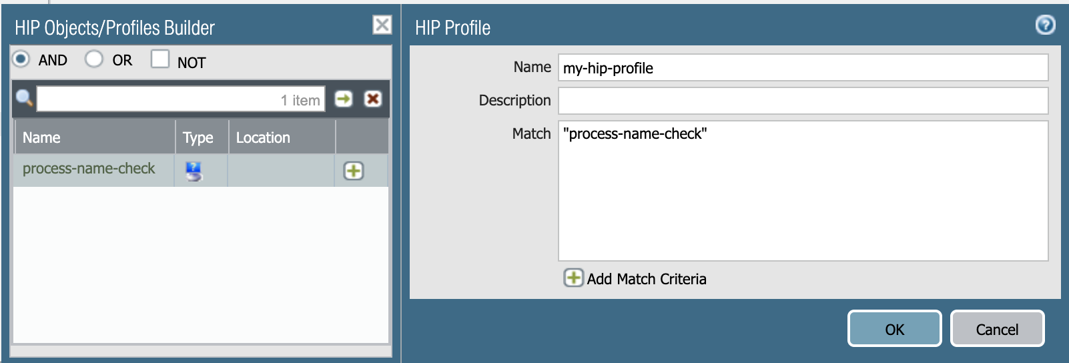
Task: Select the AND radio button
Action: tap(21, 59)
